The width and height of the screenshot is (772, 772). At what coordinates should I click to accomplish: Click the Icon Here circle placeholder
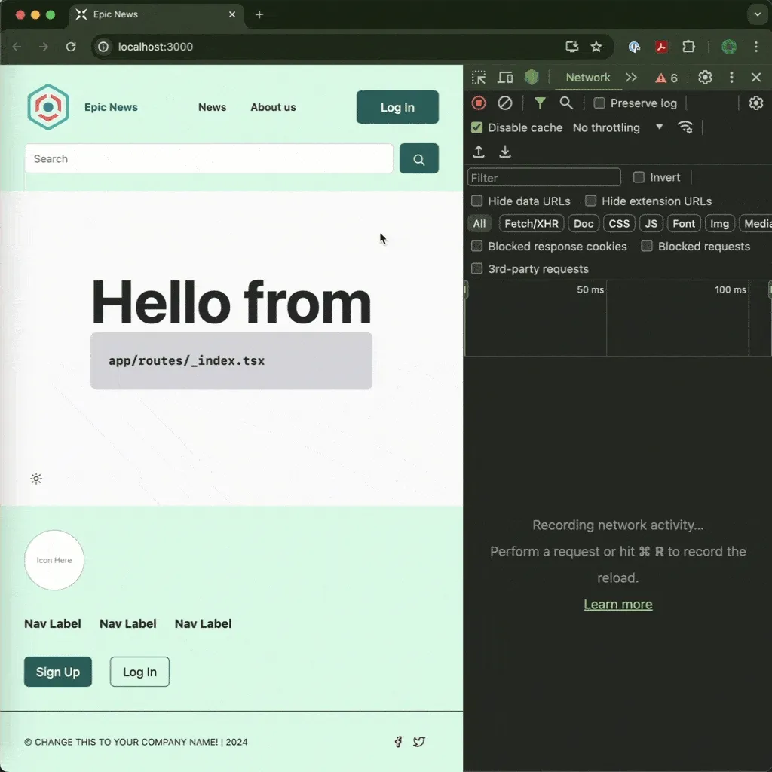(x=54, y=560)
